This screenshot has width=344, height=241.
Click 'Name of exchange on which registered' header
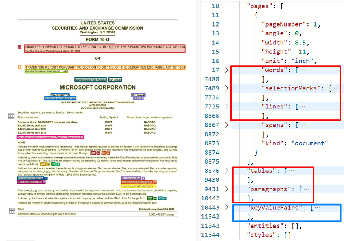click(150, 117)
